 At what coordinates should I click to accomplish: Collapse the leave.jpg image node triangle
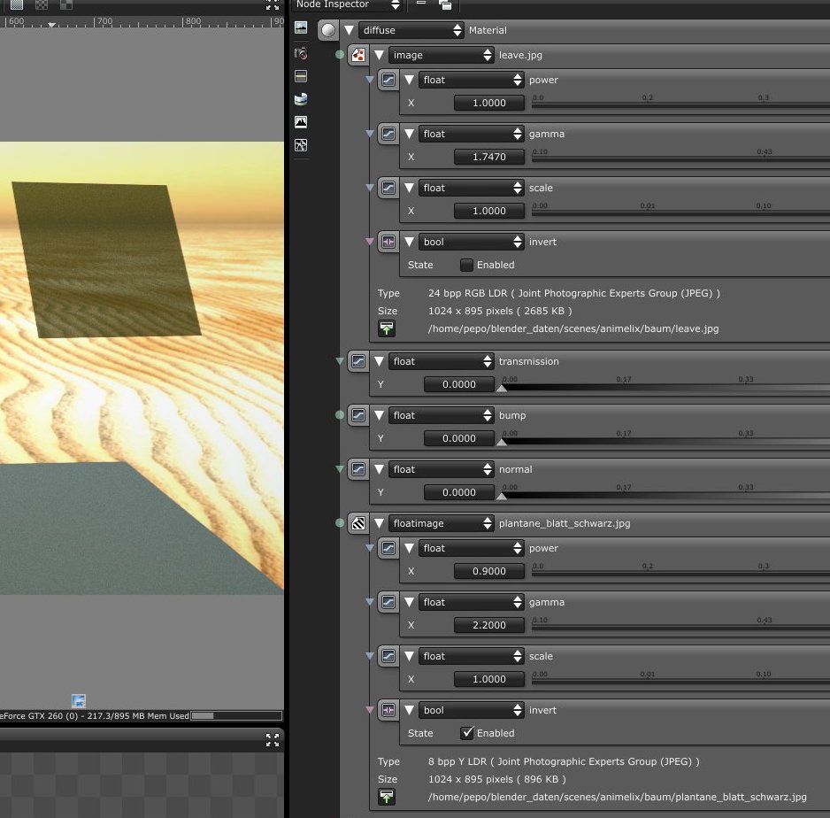[x=379, y=55]
